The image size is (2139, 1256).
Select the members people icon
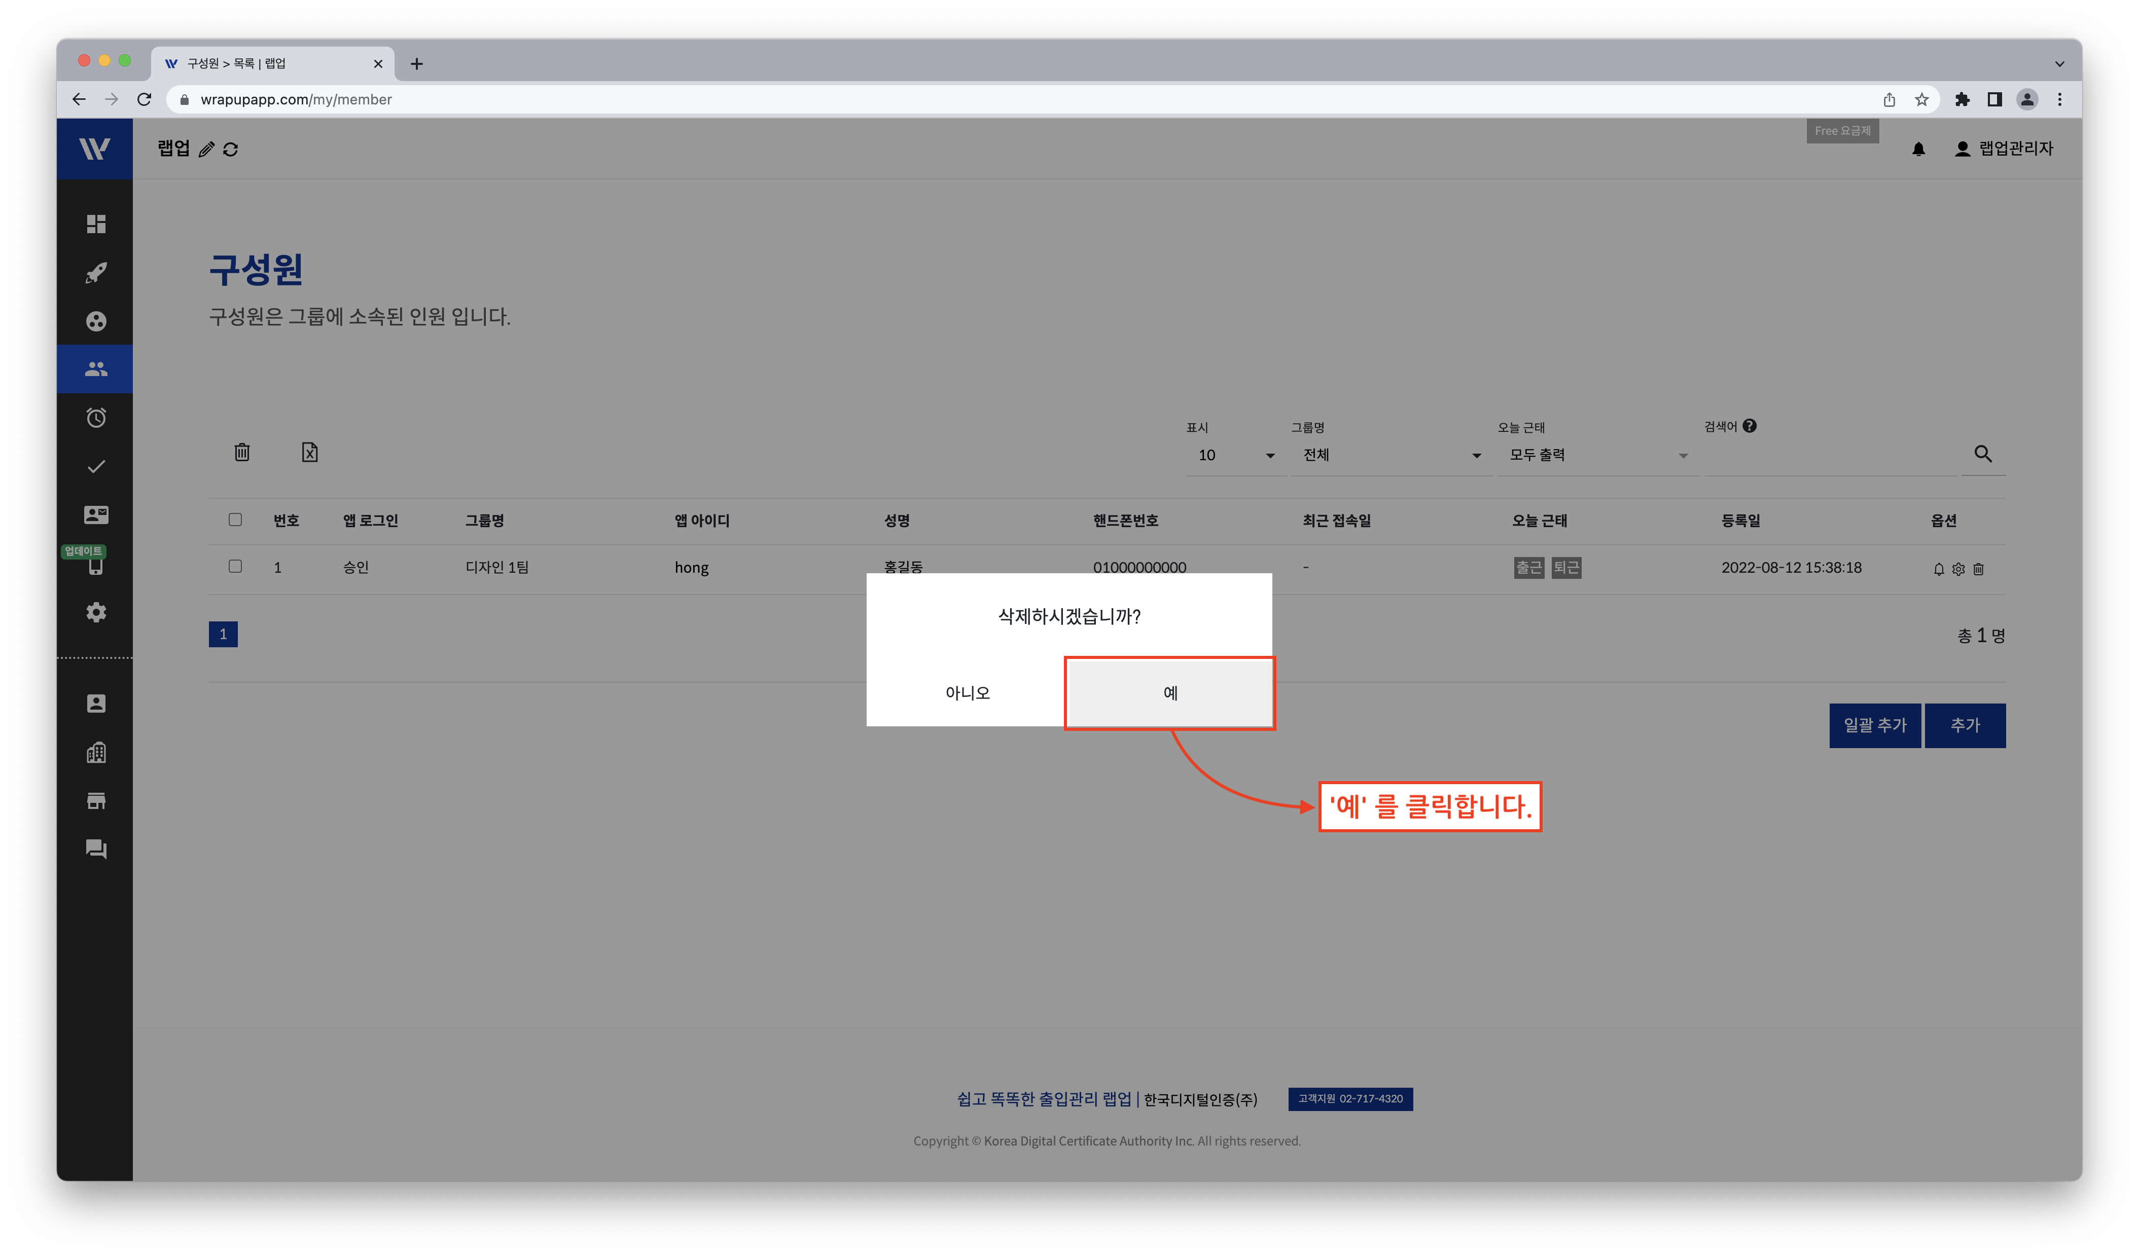(x=96, y=369)
